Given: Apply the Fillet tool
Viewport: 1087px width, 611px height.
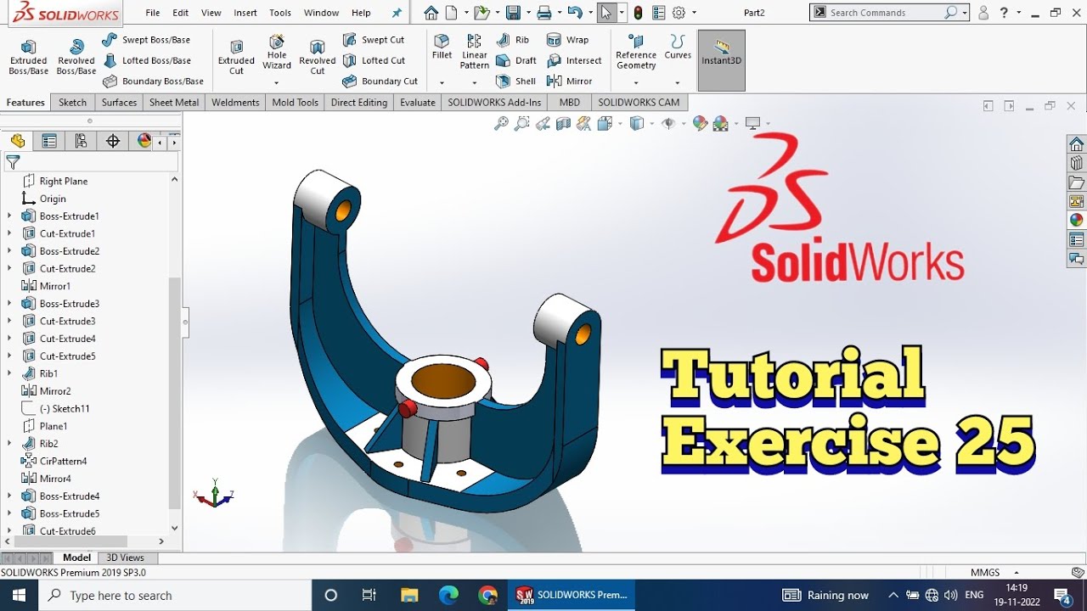Looking at the screenshot, I should click(x=442, y=48).
